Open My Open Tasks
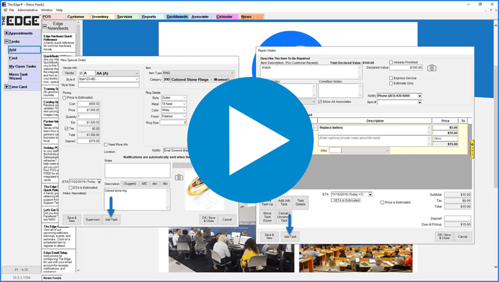 (x=24, y=66)
